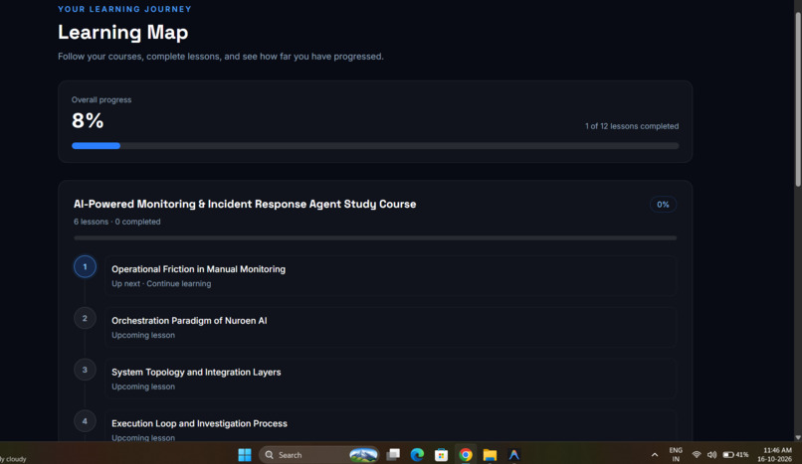Open lesson System Topology and Integration Layers
The width and height of the screenshot is (802, 464).
coord(390,379)
